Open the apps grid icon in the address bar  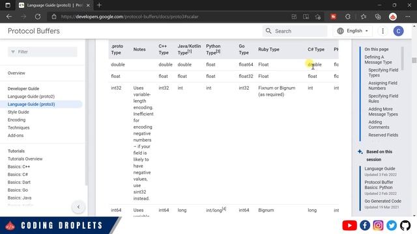pyautogui.click(x=294, y=16)
